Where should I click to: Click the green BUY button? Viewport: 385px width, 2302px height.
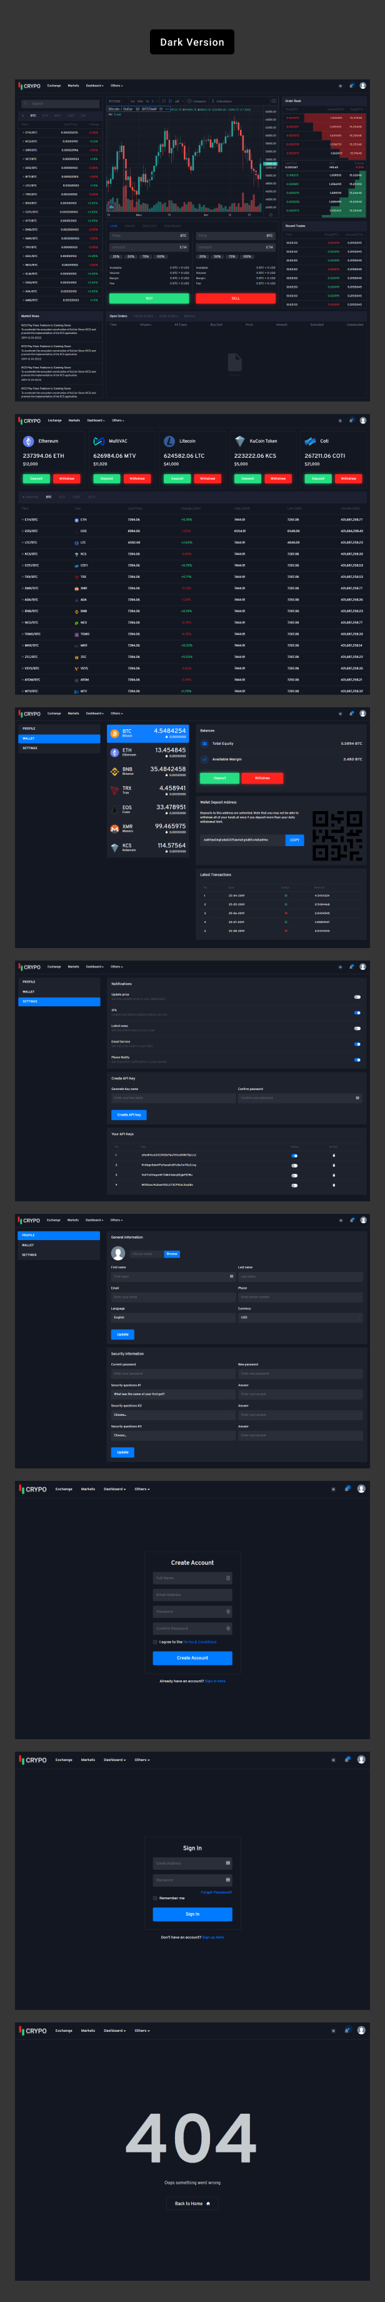(x=149, y=298)
